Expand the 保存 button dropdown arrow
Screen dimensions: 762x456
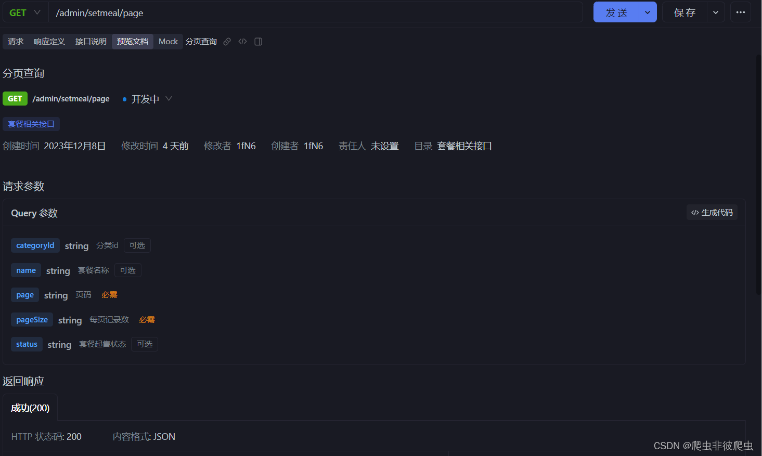(716, 12)
